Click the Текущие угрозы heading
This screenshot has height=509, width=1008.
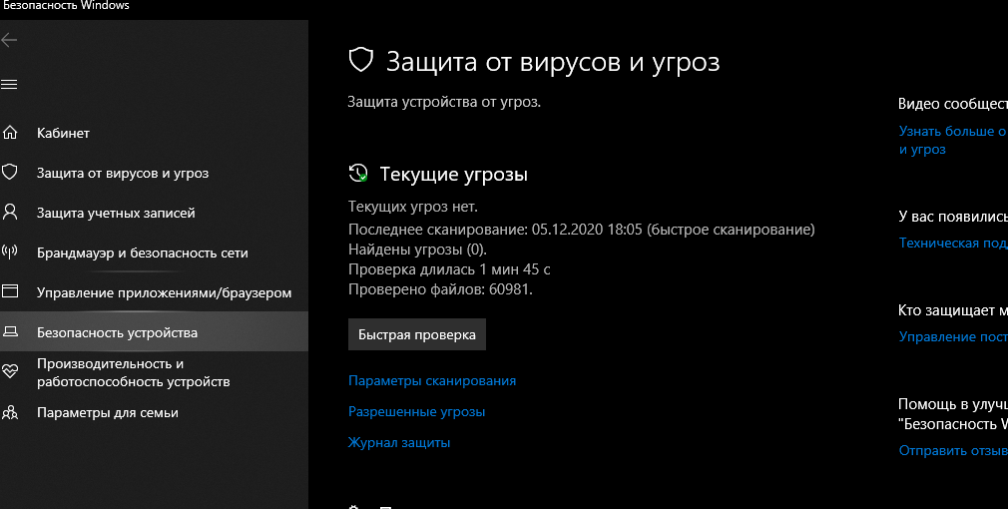pyautogui.click(x=454, y=174)
